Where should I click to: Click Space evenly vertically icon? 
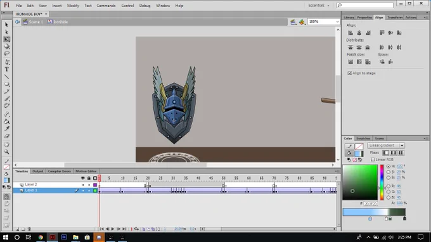[382, 62]
